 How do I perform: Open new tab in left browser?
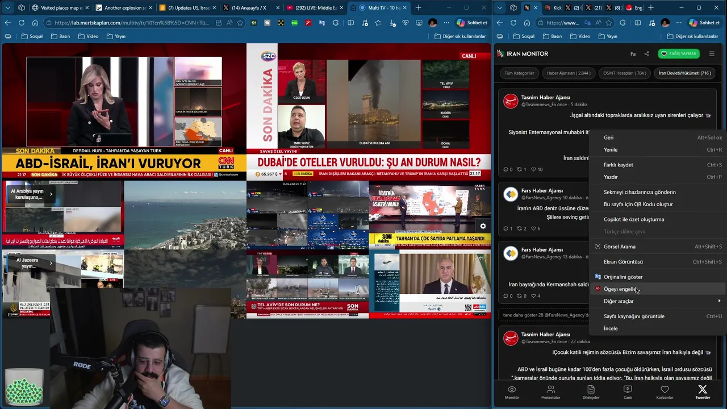point(419,8)
